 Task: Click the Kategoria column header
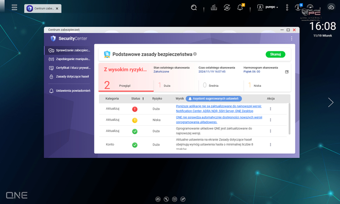click(112, 98)
